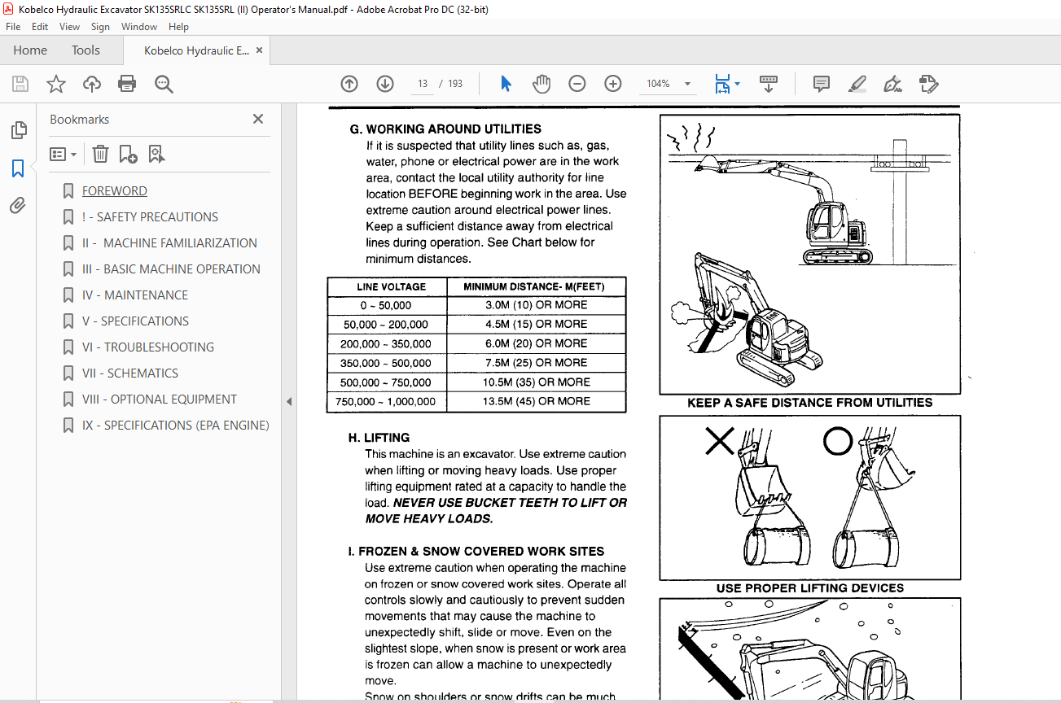Click the '200,000 ~ 350,000' table cell
Image resolution: width=1061 pixels, height=703 pixels.
tap(387, 343)
